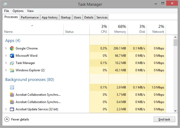Switch to the App history tab
Image resolution: width=180 pixels, height=128 pixels.
[x=50, y=17]
